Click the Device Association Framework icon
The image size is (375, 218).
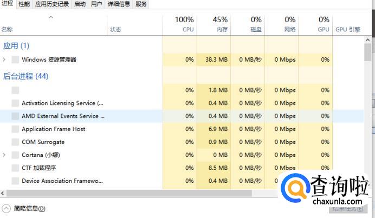point(15,181)
